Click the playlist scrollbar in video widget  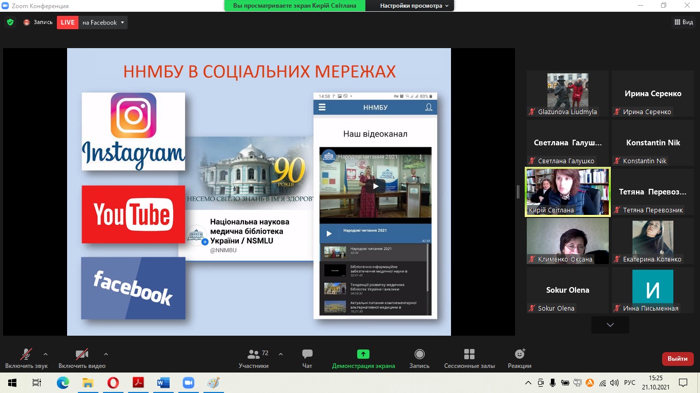[x=428, y=269]
